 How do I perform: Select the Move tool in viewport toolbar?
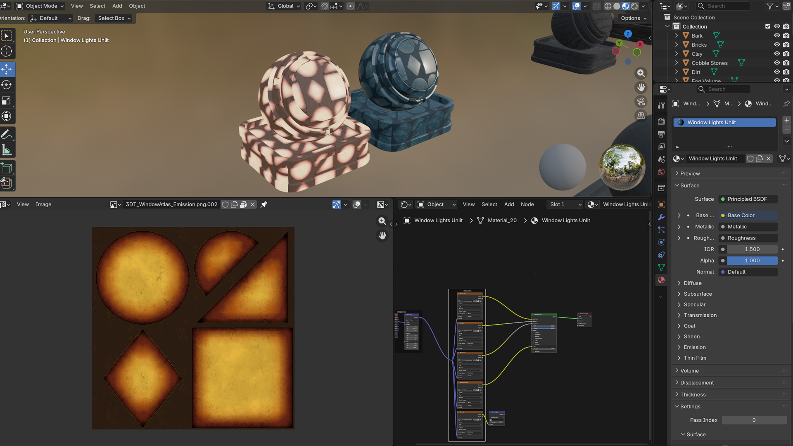[x=7, y=69]
